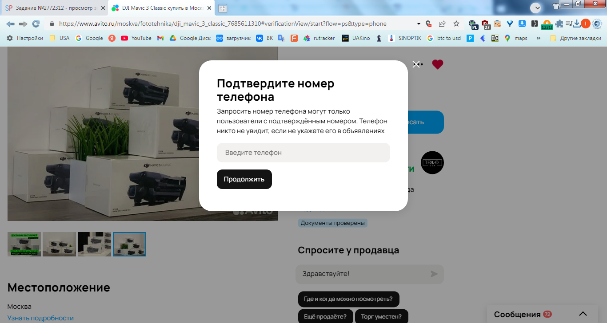The height and width of the screenshot is (323, 607).
Task: Open the bird face extension icon
Action: pos(498,24)
